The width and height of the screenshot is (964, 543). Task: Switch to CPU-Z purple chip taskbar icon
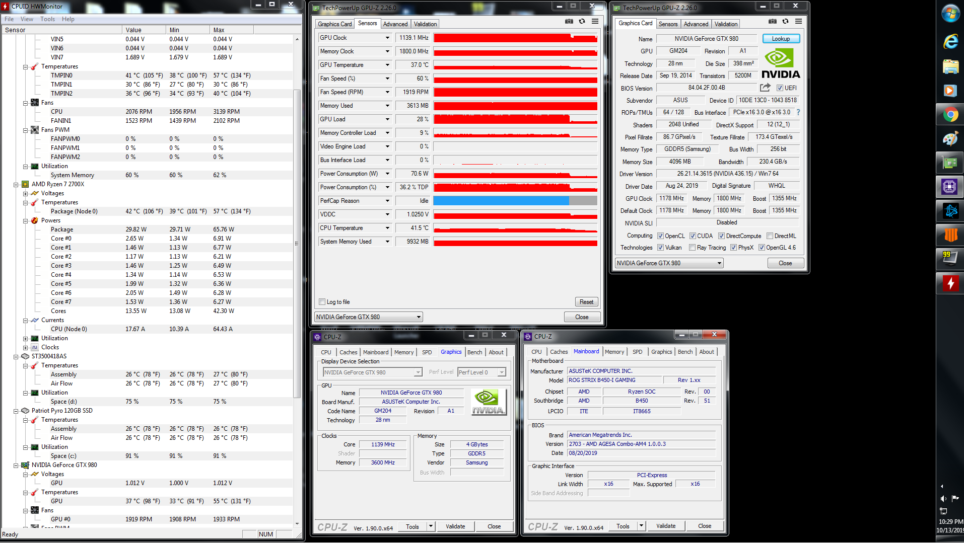[950, 187]
